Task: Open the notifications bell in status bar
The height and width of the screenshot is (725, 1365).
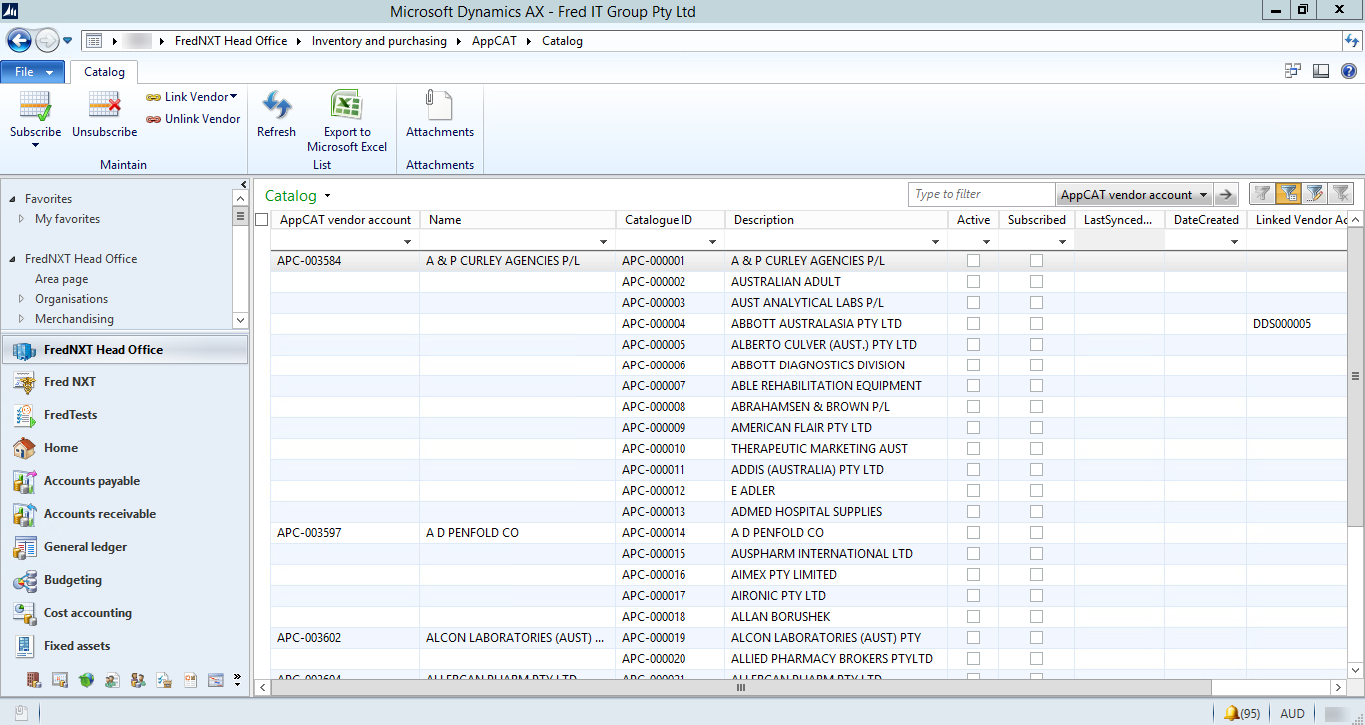Action: (1232, 713)
